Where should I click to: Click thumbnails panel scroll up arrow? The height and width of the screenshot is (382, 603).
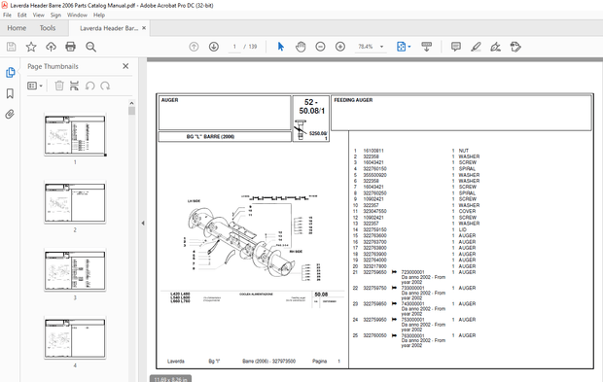131,103
